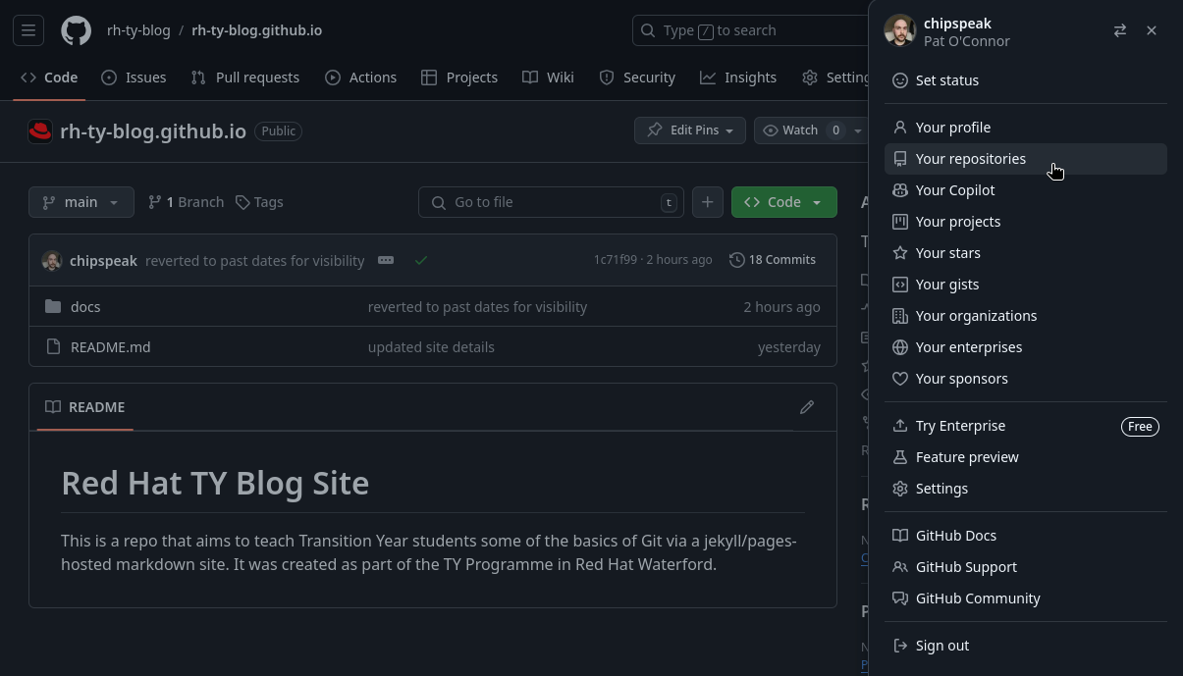Viewport: 1183px width, 676px height.
Task: Switch to the Pull requests tab
Action: point(245,78)
